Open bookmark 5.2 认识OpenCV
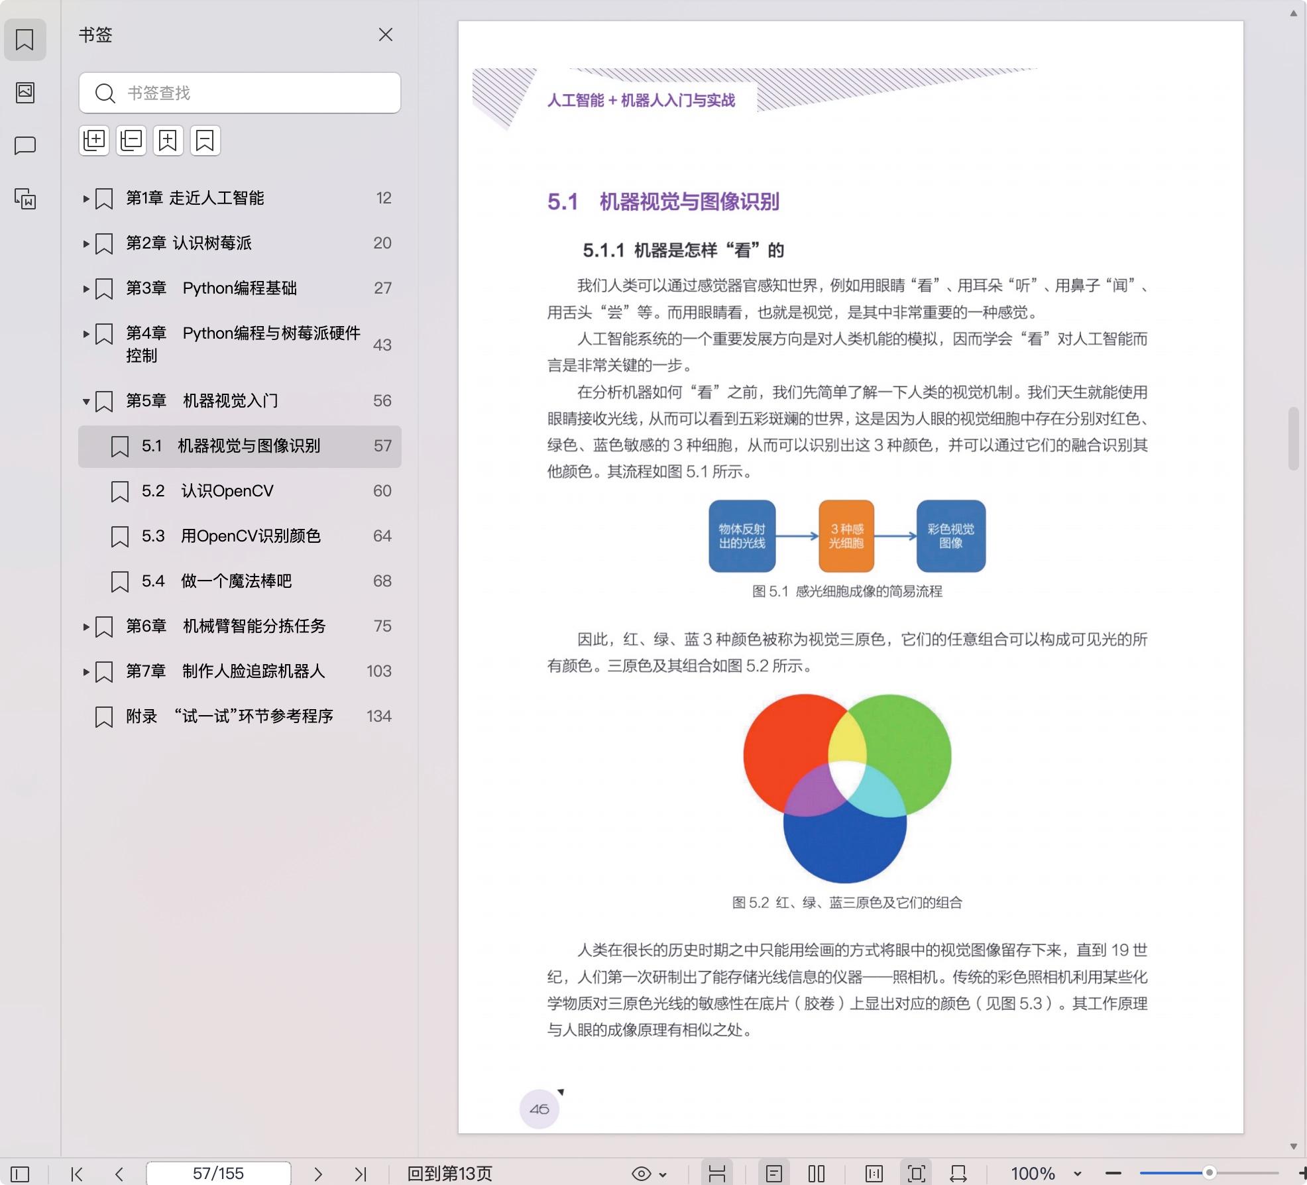 click(239, 491)
